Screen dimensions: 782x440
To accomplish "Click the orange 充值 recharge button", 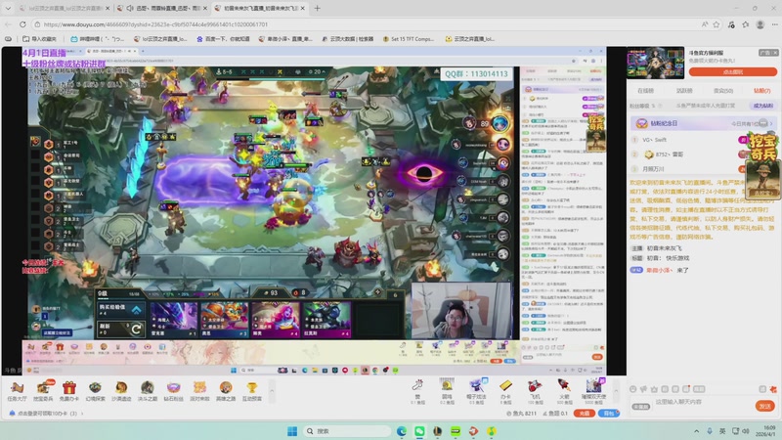I will click(584, 413).
